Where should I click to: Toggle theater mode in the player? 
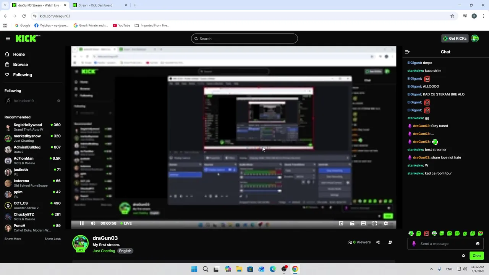[363, 223]
